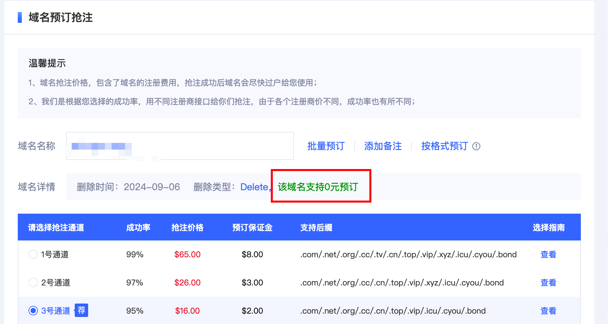Image resolution: width=608 pixels, height=324 pixels.
Task: Choose the 2号通道 radio option
Action: pyautogui.click(x=33, y=282)
